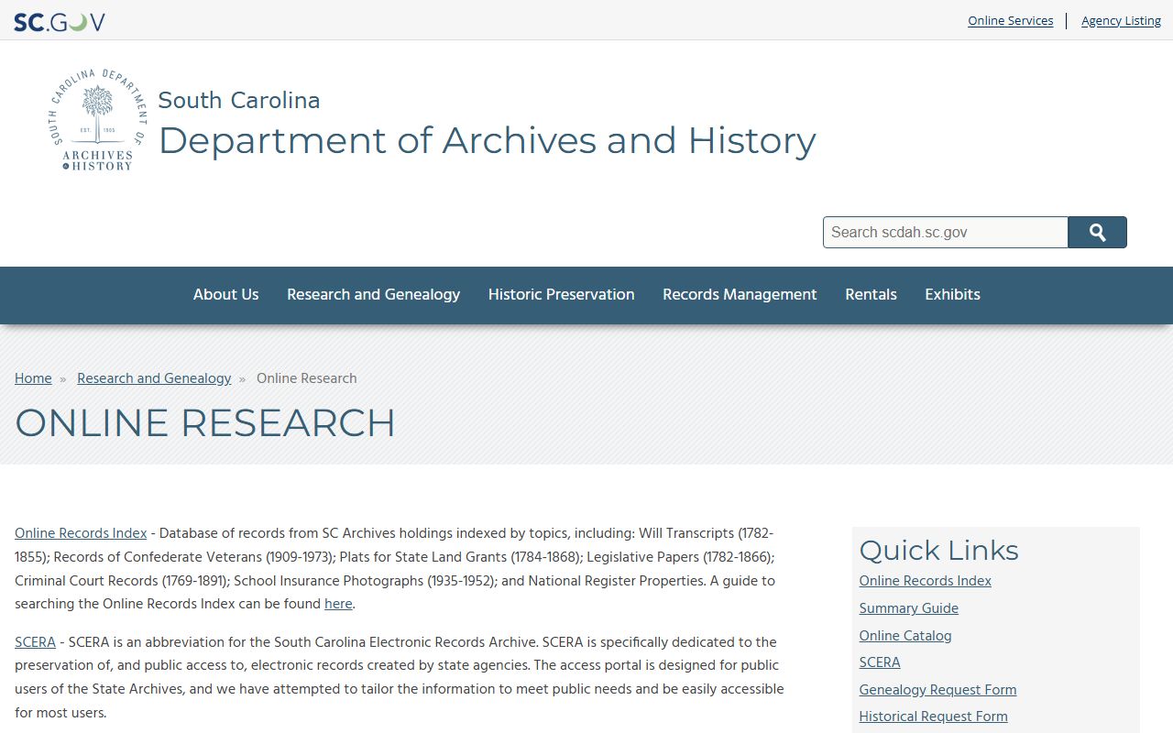This screenshot has height=733, width=1173.
Task: Open the About Us menu
Action: pos(225,294)
